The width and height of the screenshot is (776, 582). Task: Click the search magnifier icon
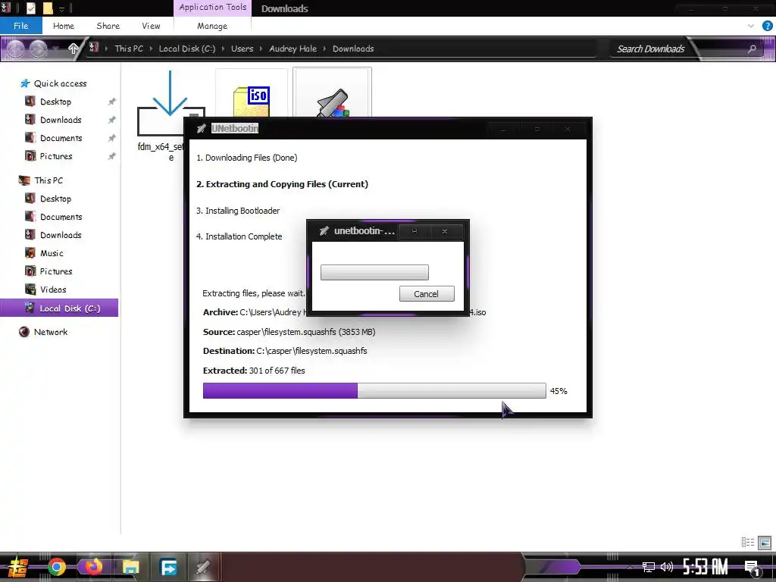pyautogui.click(x=752, y=48)
